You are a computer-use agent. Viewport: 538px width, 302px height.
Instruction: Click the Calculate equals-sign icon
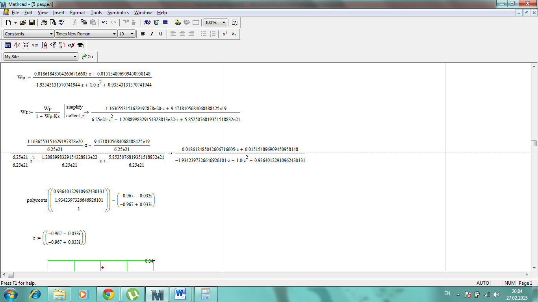[x=165, y=22]
